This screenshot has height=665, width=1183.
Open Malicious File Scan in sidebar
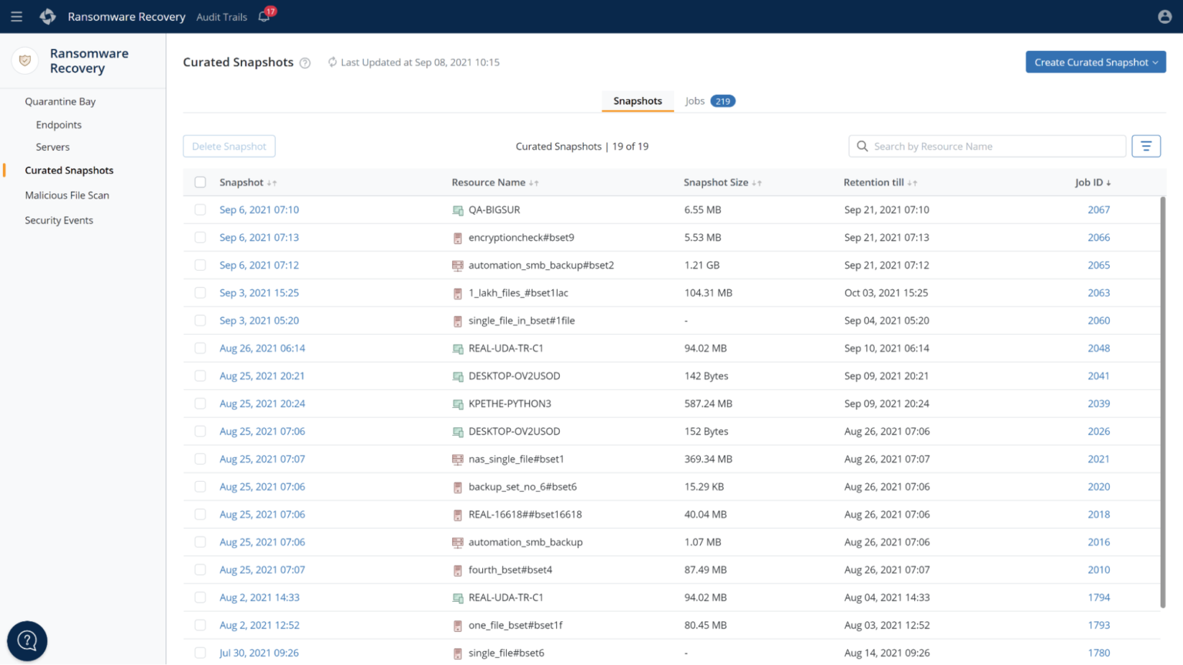pyautogui.click(x=67, y=195)
